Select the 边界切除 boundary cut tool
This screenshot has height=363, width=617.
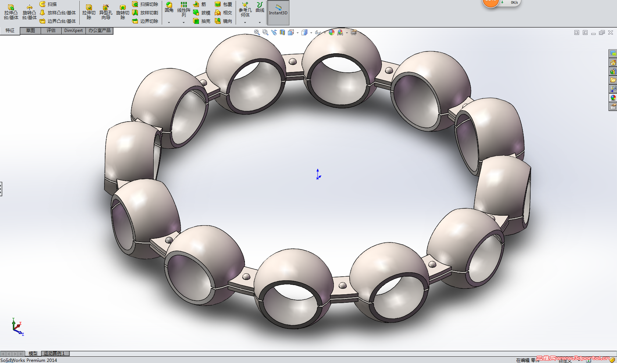(x=145, y=21)
